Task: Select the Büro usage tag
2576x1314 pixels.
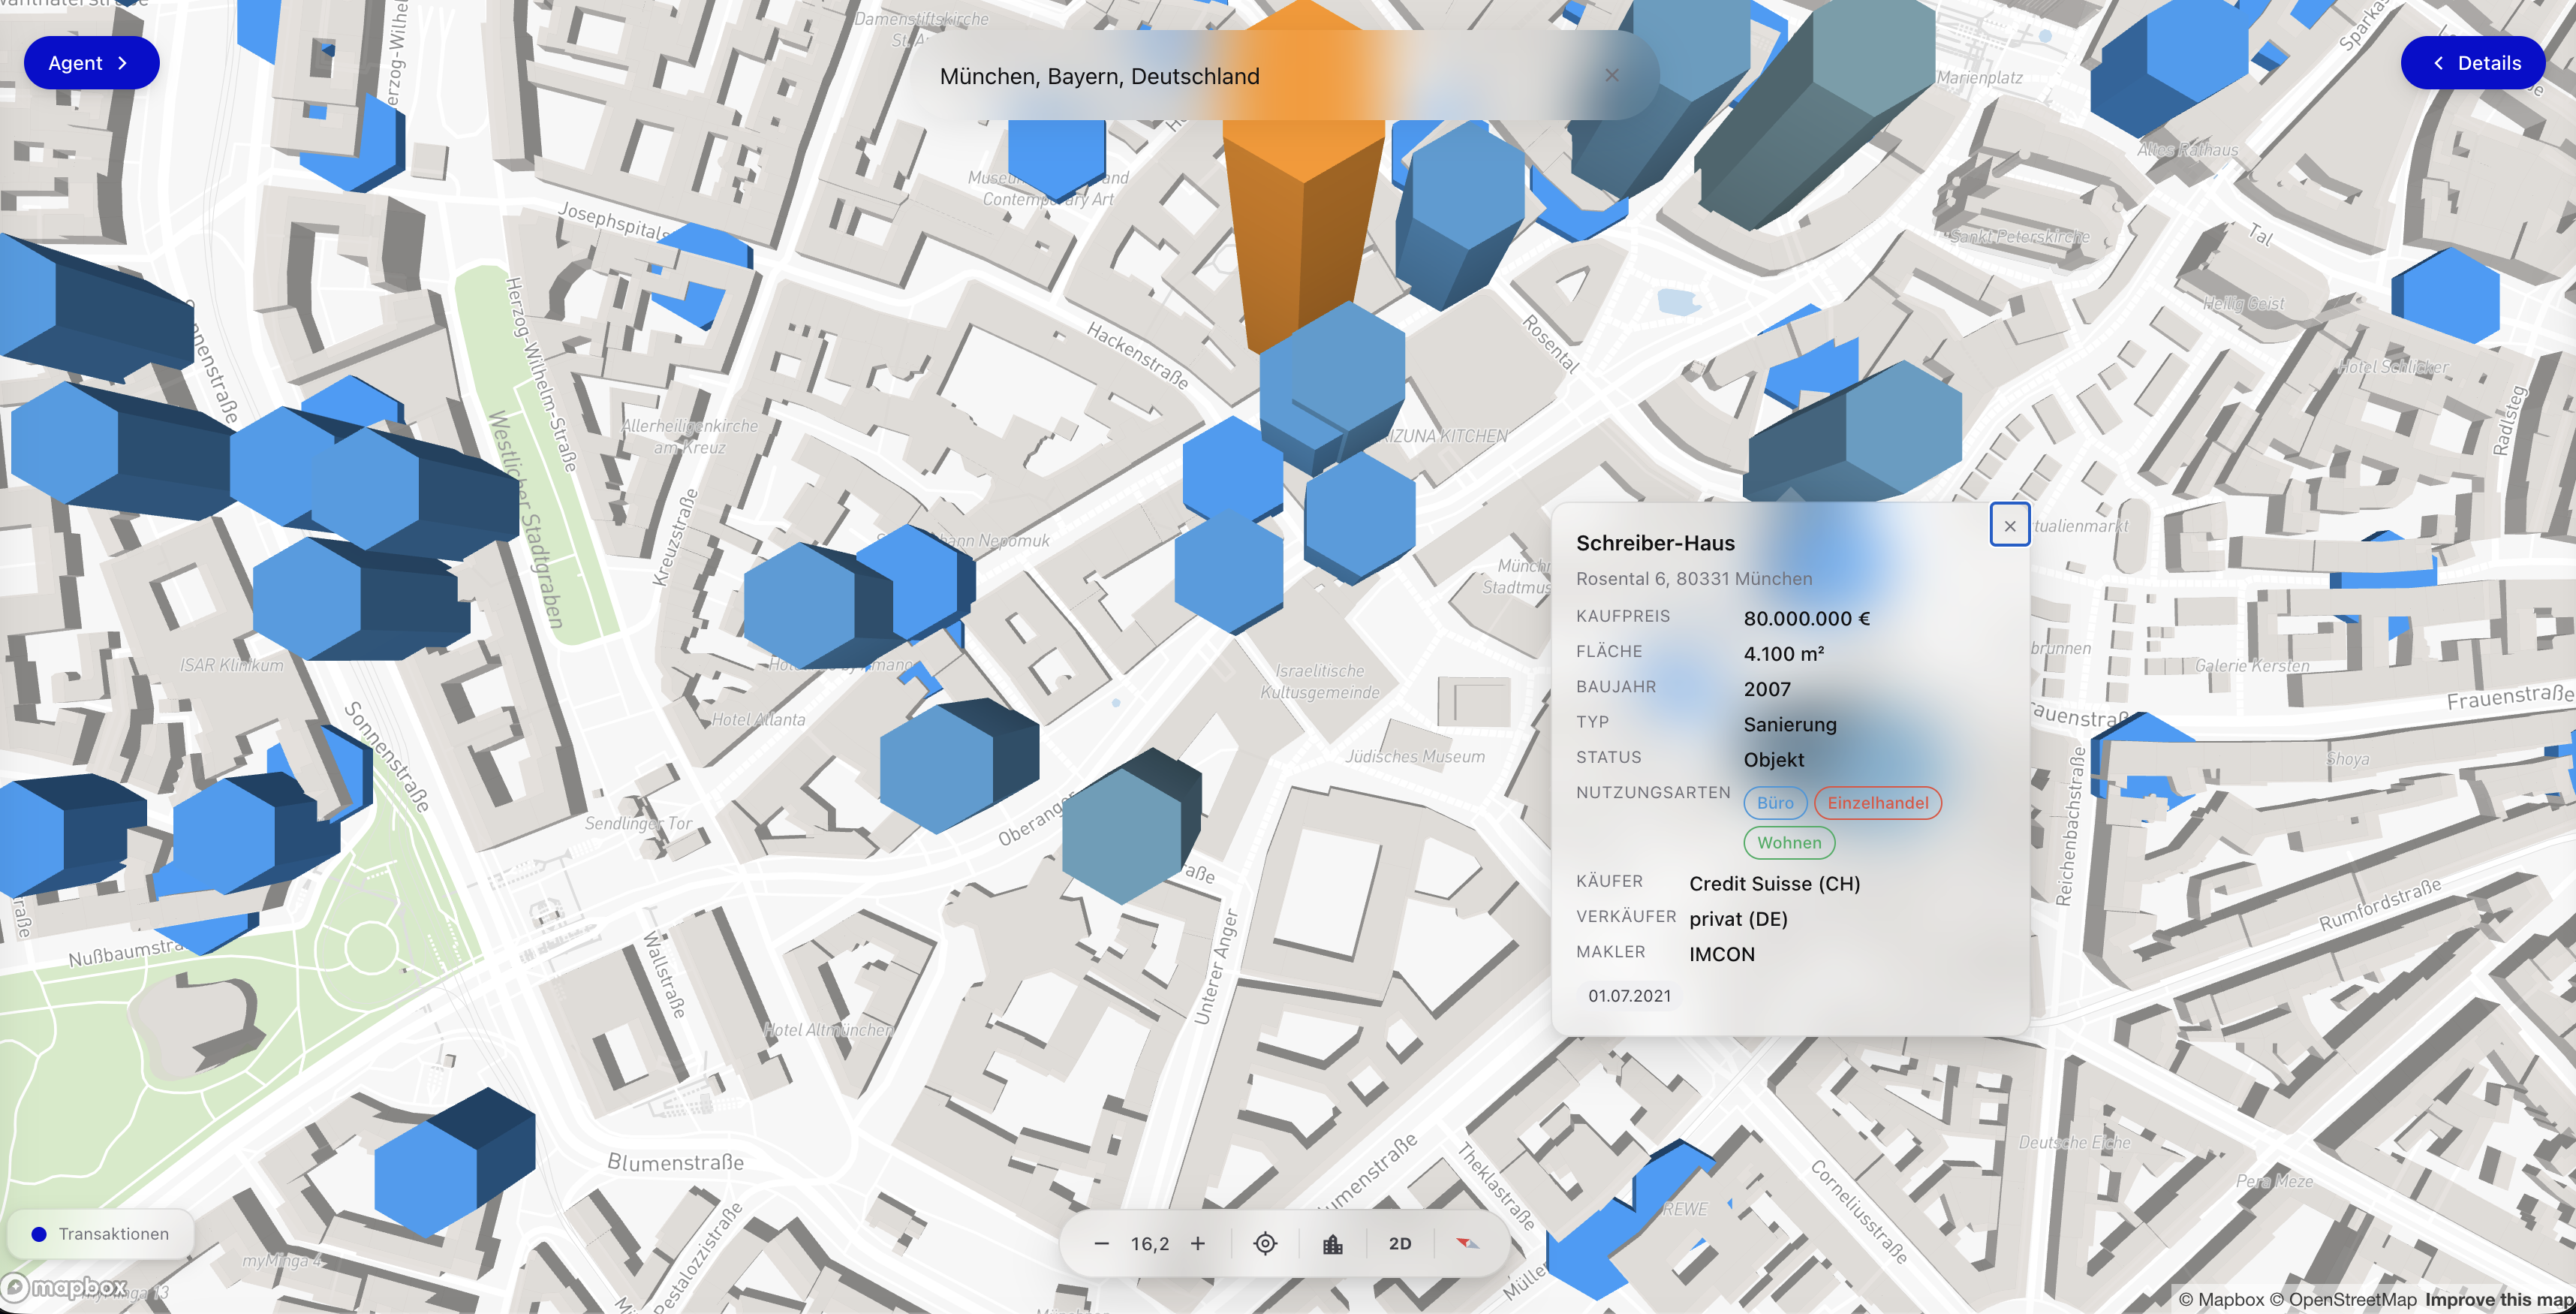Action: tap(1775, 802)
